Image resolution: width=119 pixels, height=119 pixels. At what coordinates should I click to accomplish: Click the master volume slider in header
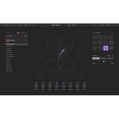point(110,25)
